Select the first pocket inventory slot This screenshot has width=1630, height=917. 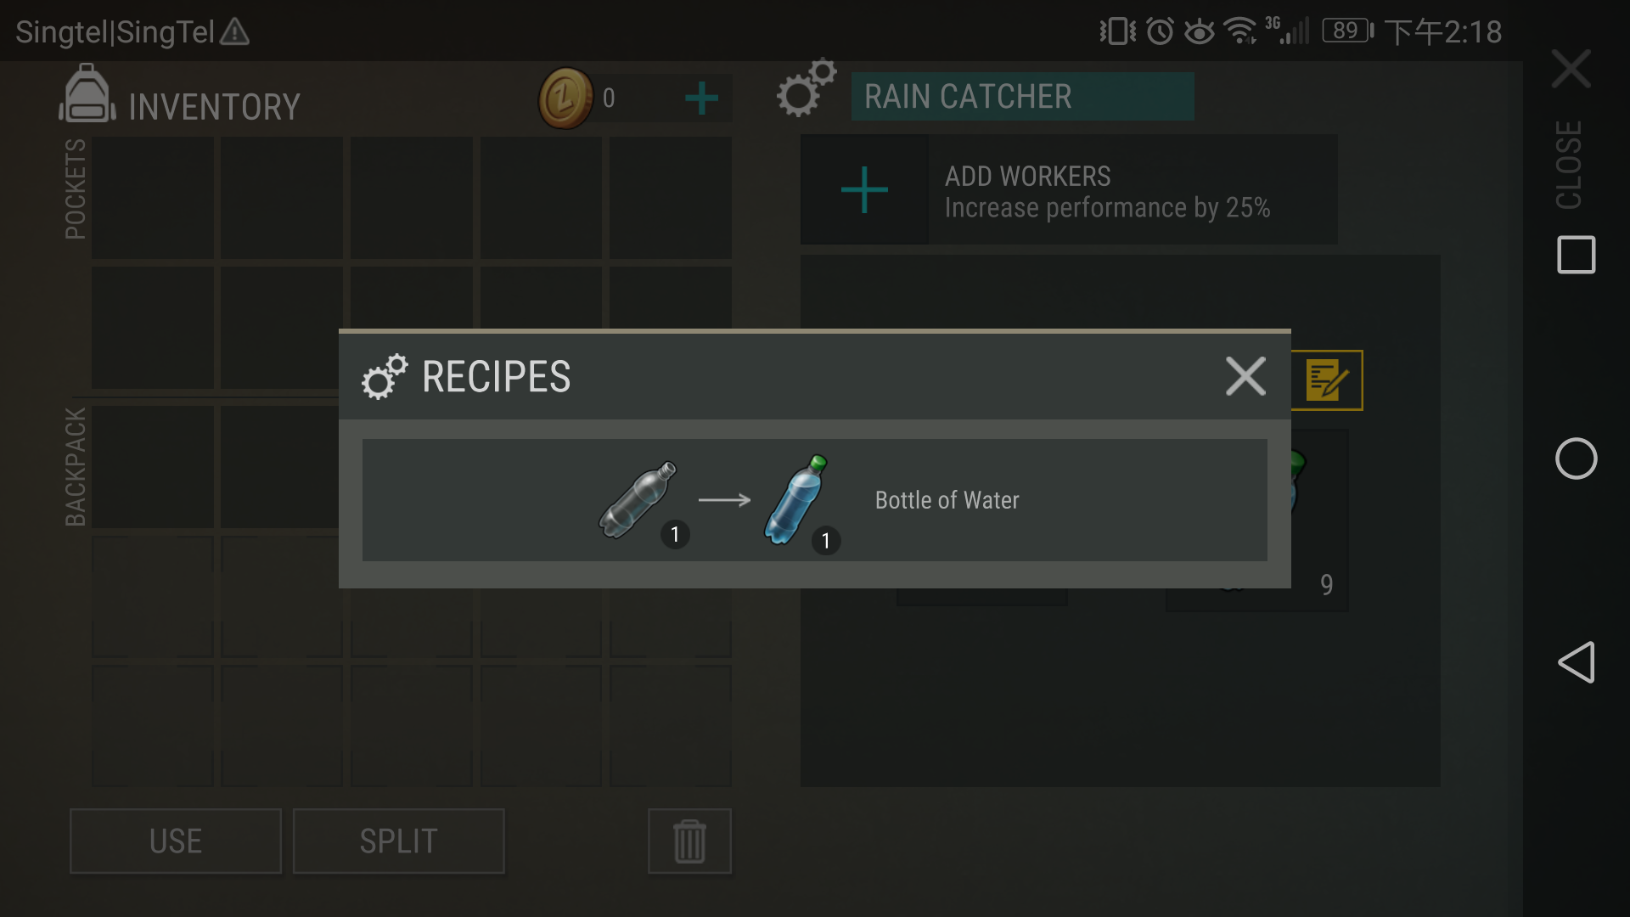click(153, 197)
